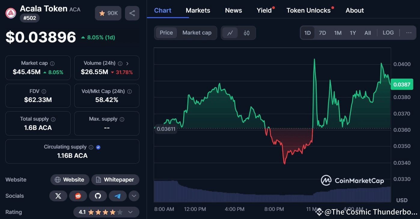This screenshot has height=219, width=420.
Task: Expand additional social links
Action: (134, 196)
